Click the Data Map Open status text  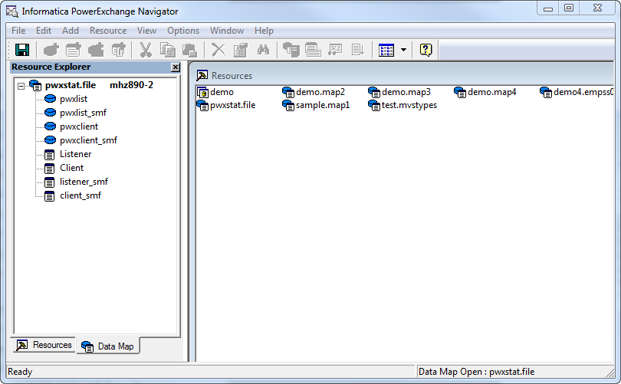tap(476, 372)
